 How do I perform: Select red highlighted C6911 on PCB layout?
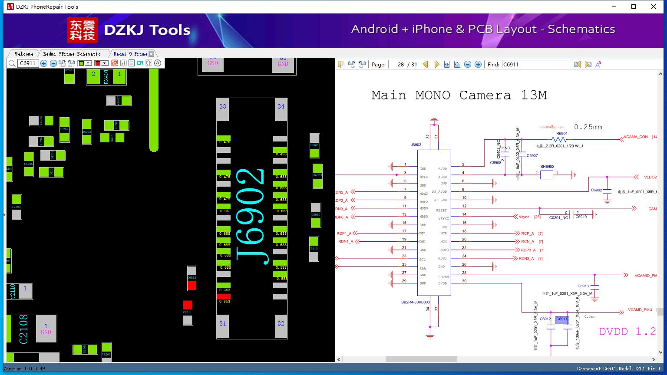(188, 312)
